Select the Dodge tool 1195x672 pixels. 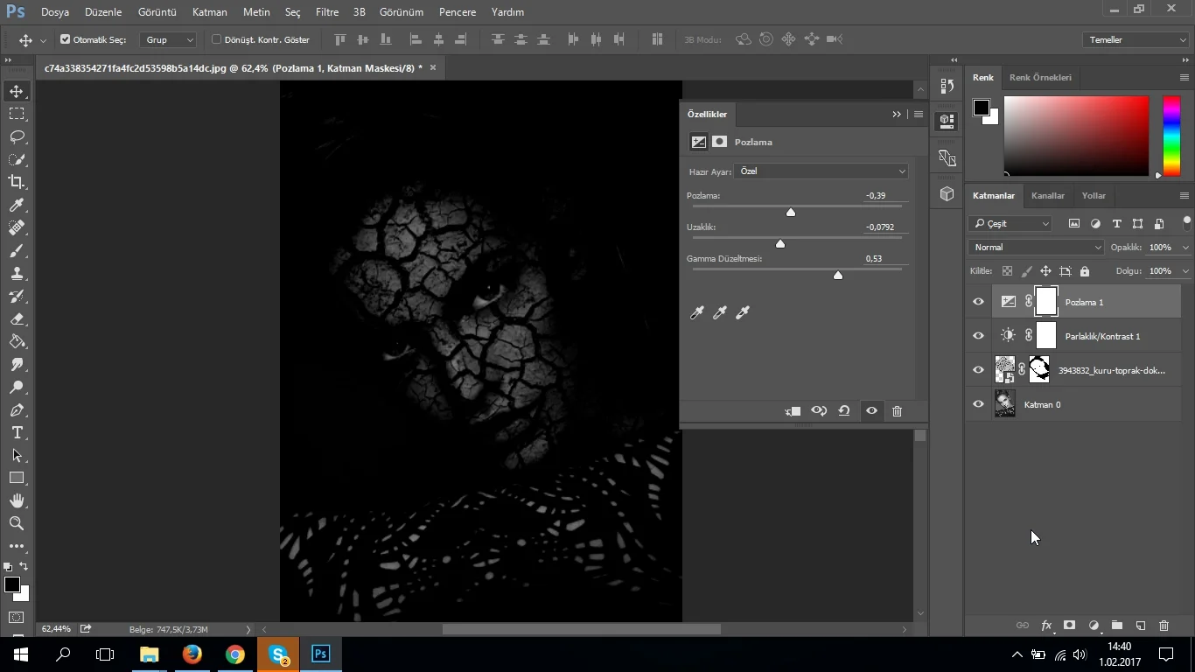click(17, 388)
